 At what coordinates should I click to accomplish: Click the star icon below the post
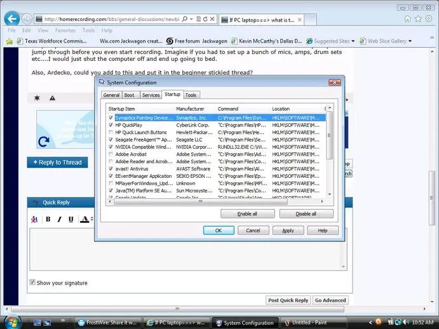37,98
